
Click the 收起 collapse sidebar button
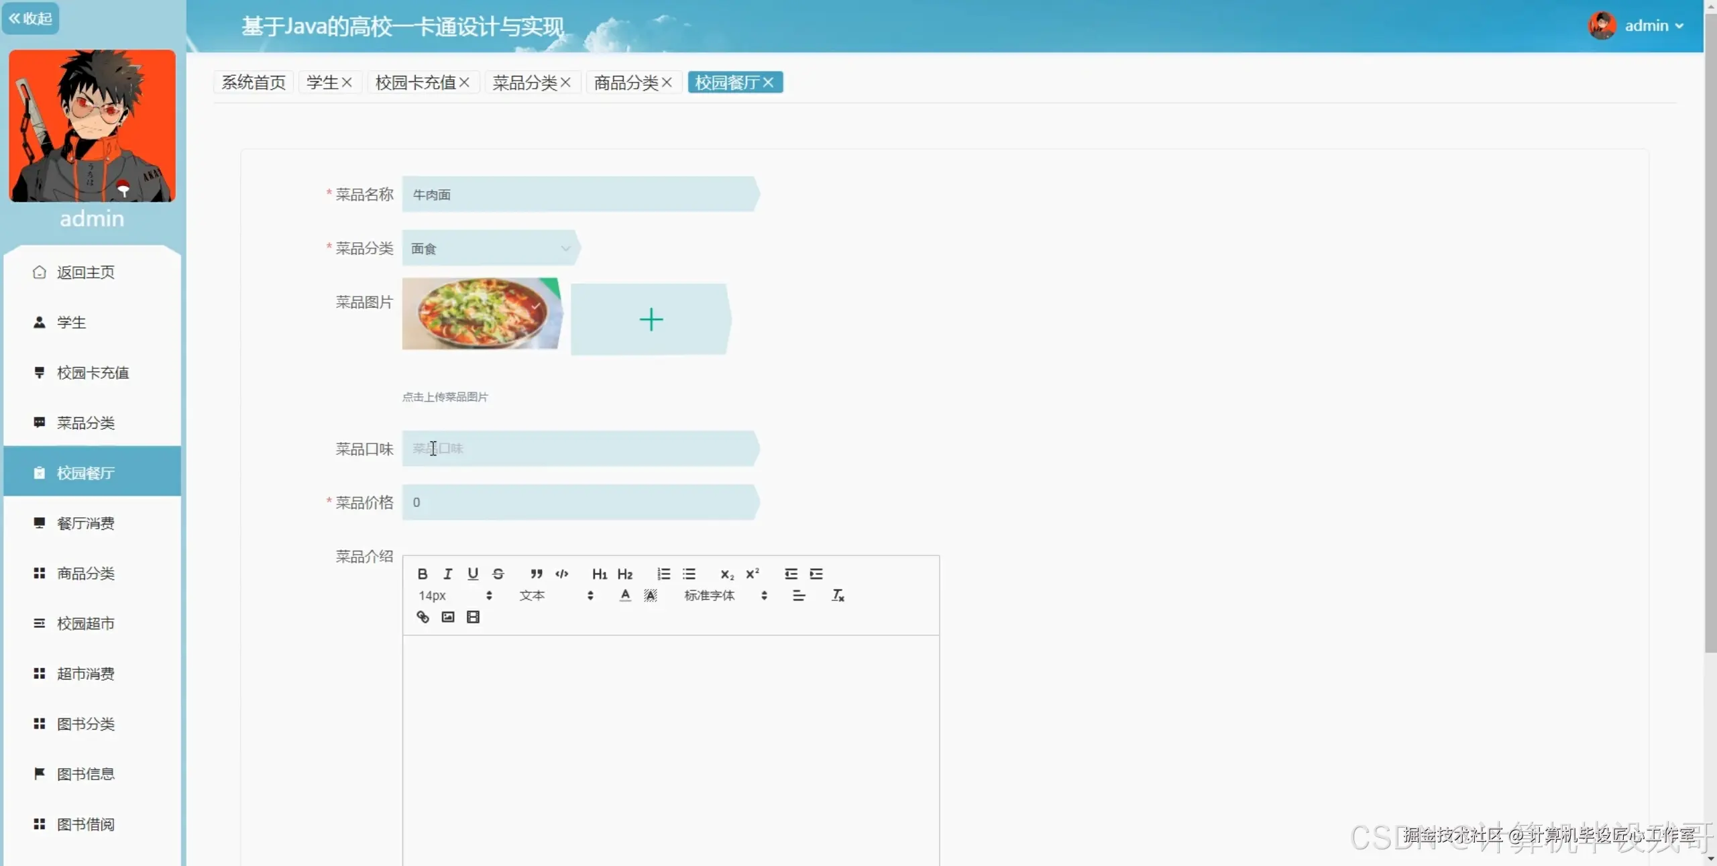click(x=31, y=18)
